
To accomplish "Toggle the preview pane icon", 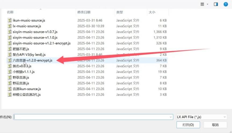I will pos(216,4).
